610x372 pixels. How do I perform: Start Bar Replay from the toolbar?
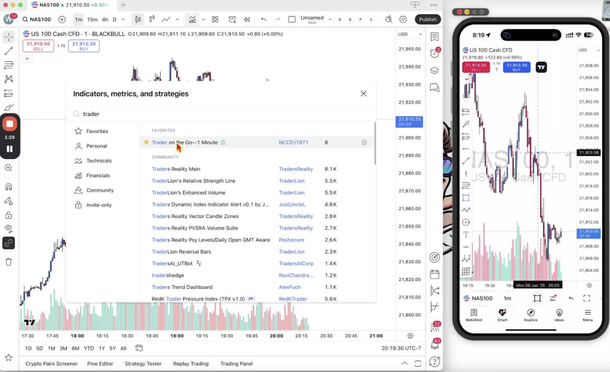point(247,19)
